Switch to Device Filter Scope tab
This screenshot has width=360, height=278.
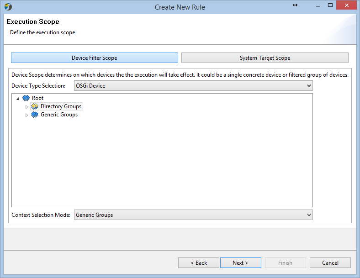point(95,58)
